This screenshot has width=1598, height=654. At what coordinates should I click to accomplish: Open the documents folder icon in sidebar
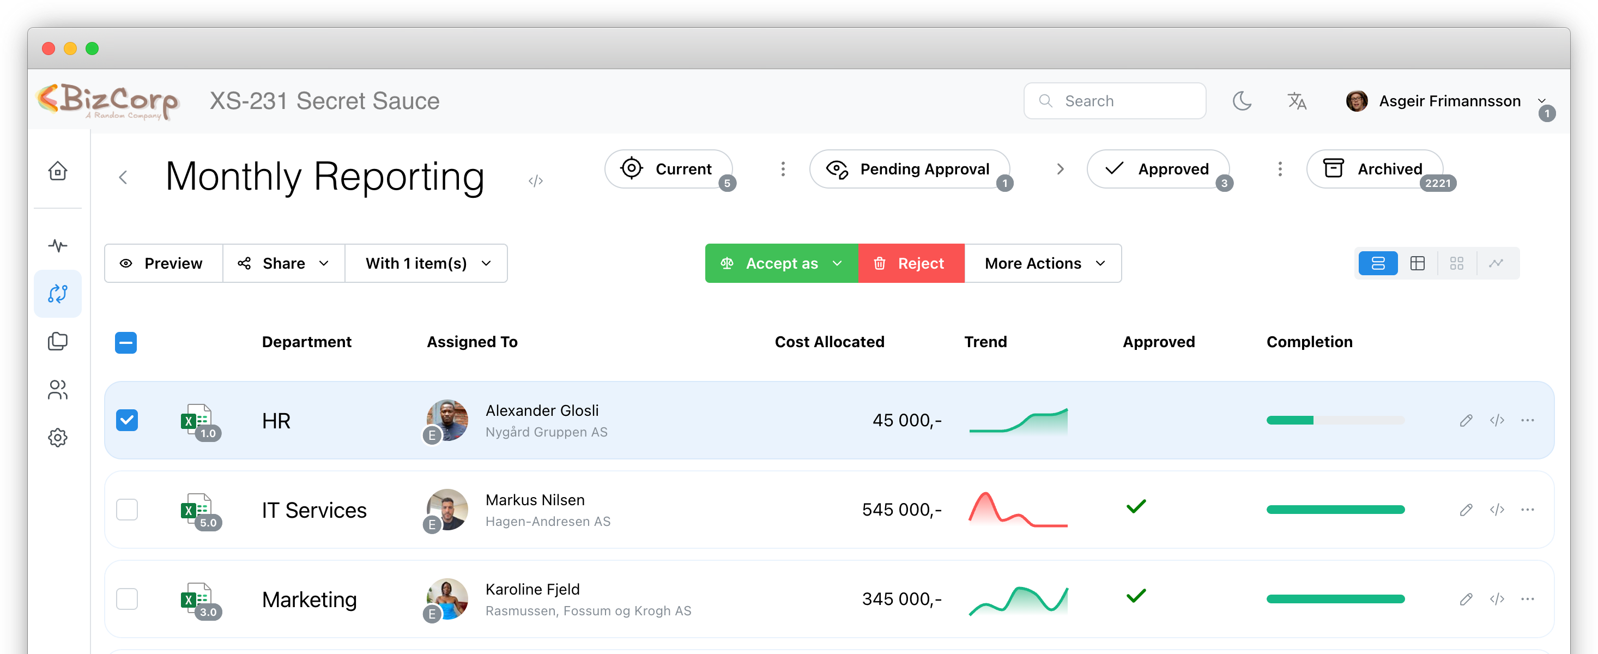(x=58, y=341)
